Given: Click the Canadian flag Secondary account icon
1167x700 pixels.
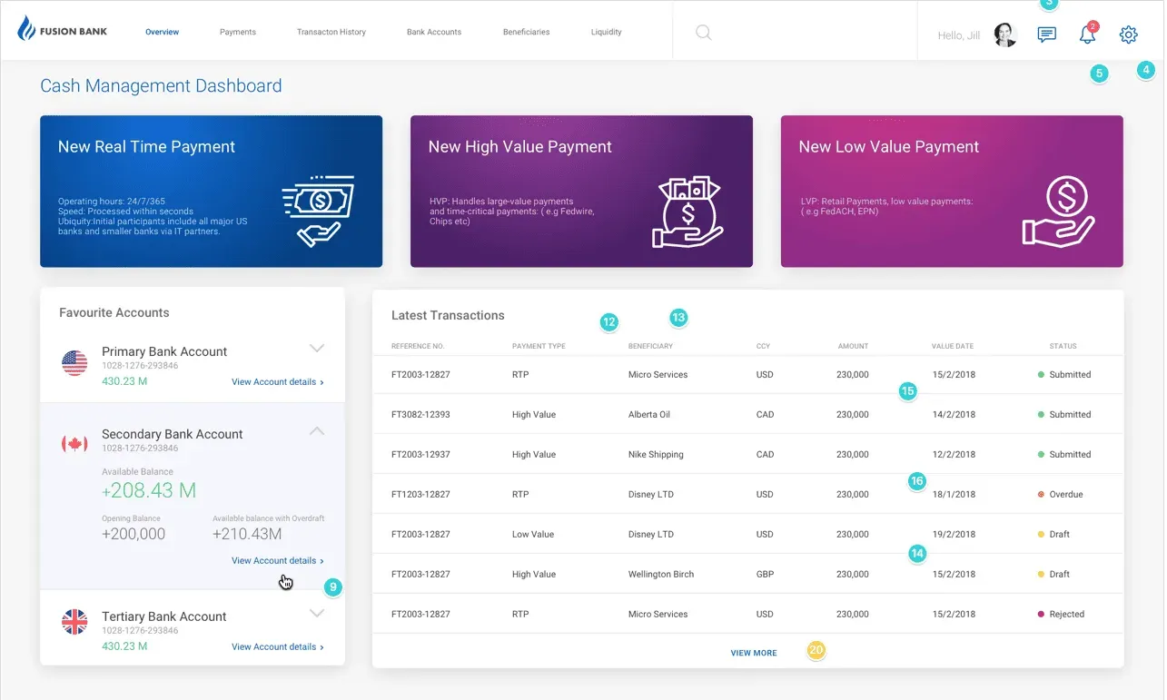Looking at the screenshot, I should coord(74,444).
